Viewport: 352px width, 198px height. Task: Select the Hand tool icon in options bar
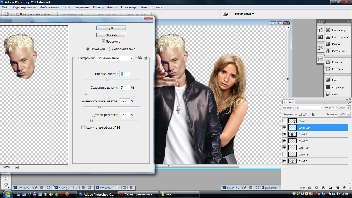(x=7, y=14)
